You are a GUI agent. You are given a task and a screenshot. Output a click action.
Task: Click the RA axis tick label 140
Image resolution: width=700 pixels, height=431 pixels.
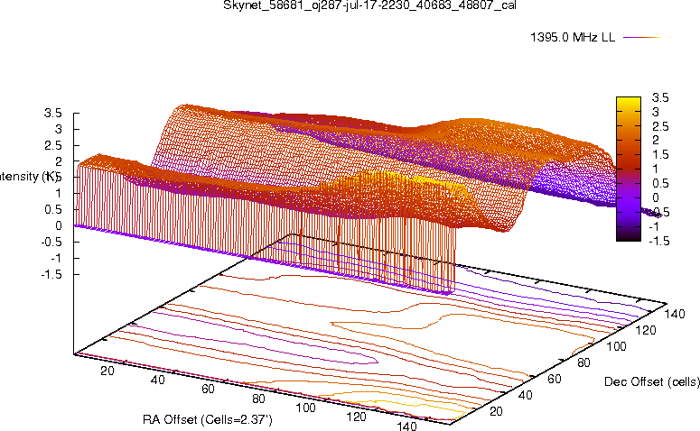click(x=406, y=426)
